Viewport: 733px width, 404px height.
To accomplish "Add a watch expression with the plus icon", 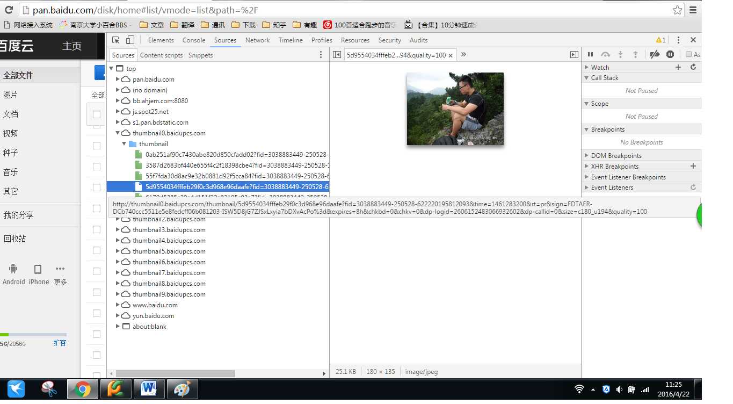I will tap(678, 67).
